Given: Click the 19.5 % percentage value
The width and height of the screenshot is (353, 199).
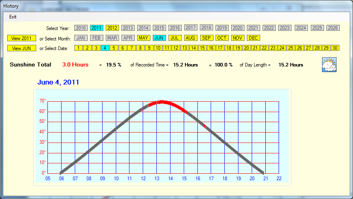Looking at the screenshot, I should click(x=114, y=65).
